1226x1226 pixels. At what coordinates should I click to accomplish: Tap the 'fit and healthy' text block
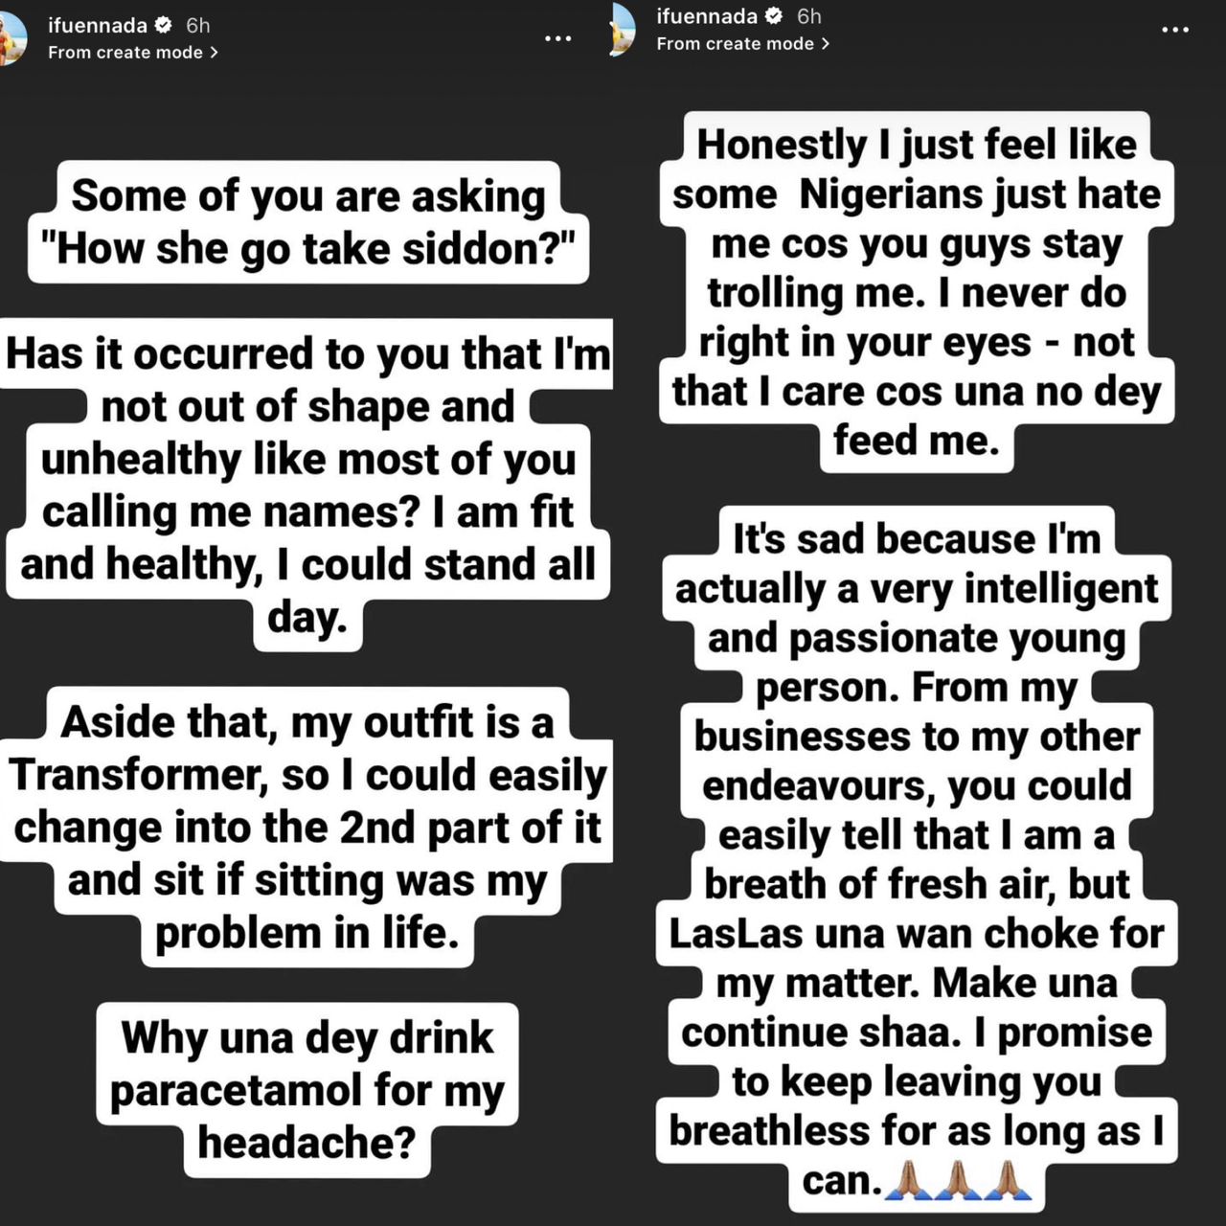click(306, 486)
